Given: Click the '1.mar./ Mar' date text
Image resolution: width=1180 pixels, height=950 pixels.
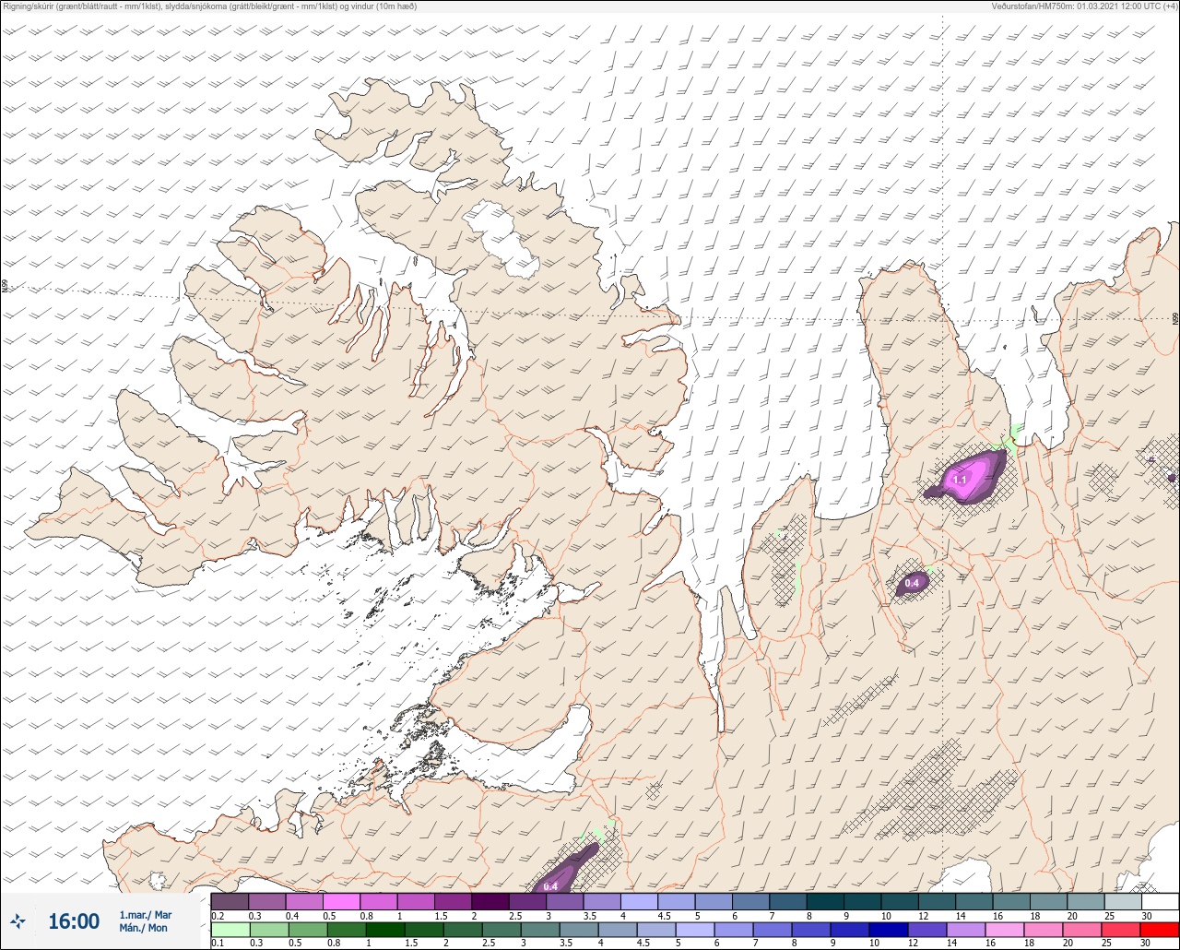Looking at the screenshot, I should coord(146,915).
